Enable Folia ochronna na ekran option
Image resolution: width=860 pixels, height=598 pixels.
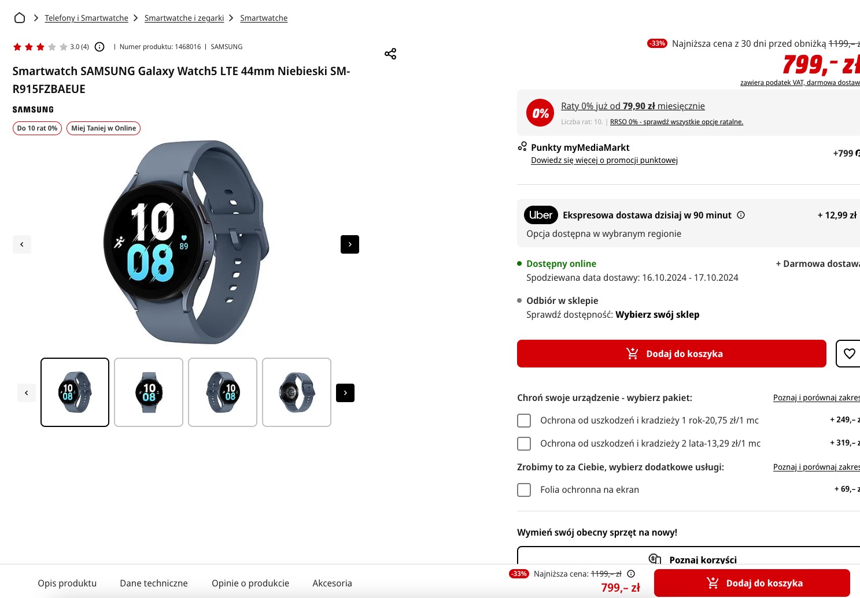point(524,490)
